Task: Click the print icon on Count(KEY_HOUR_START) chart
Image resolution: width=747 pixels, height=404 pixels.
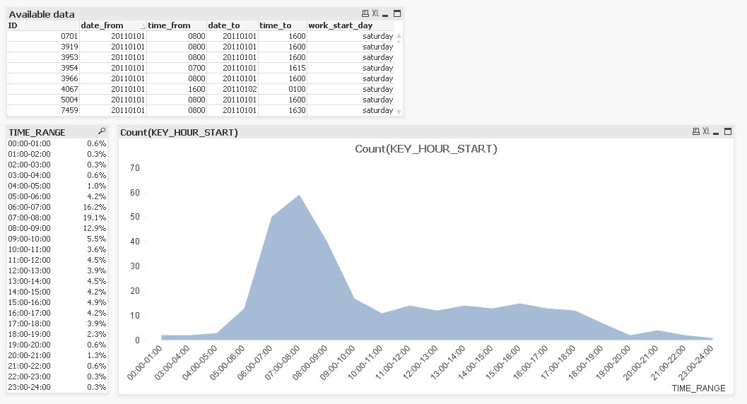Action: (696, 131)
